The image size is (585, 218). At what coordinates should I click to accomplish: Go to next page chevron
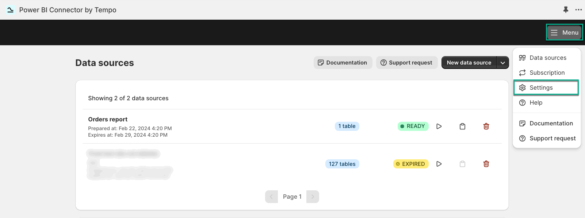pos(313,196)
